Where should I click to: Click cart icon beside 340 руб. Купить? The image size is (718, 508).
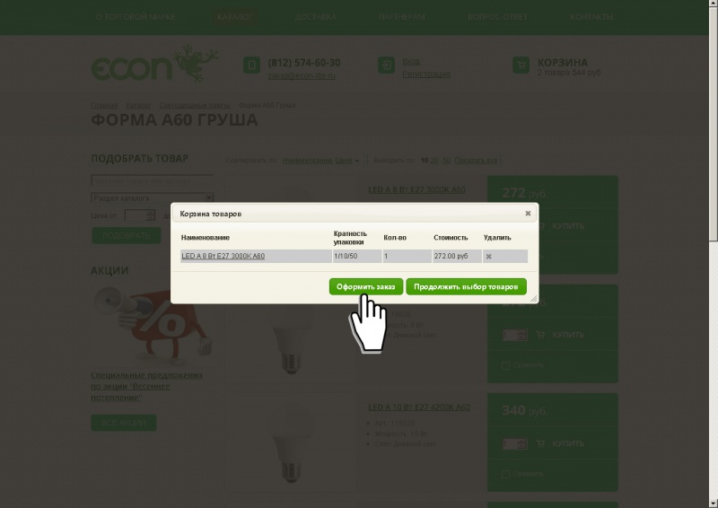[x=540, y=443]
